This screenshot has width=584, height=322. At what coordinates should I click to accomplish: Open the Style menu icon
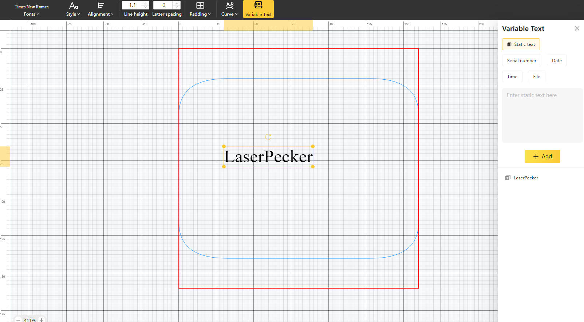(74, 5)
